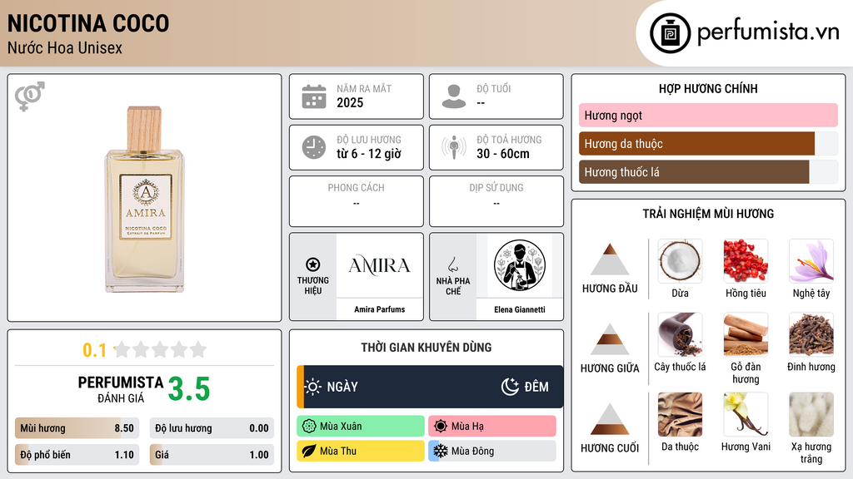The image size is (853, 479).
Task: Click the nose icon above Nhà pha chế
Action: pos(452,265)
